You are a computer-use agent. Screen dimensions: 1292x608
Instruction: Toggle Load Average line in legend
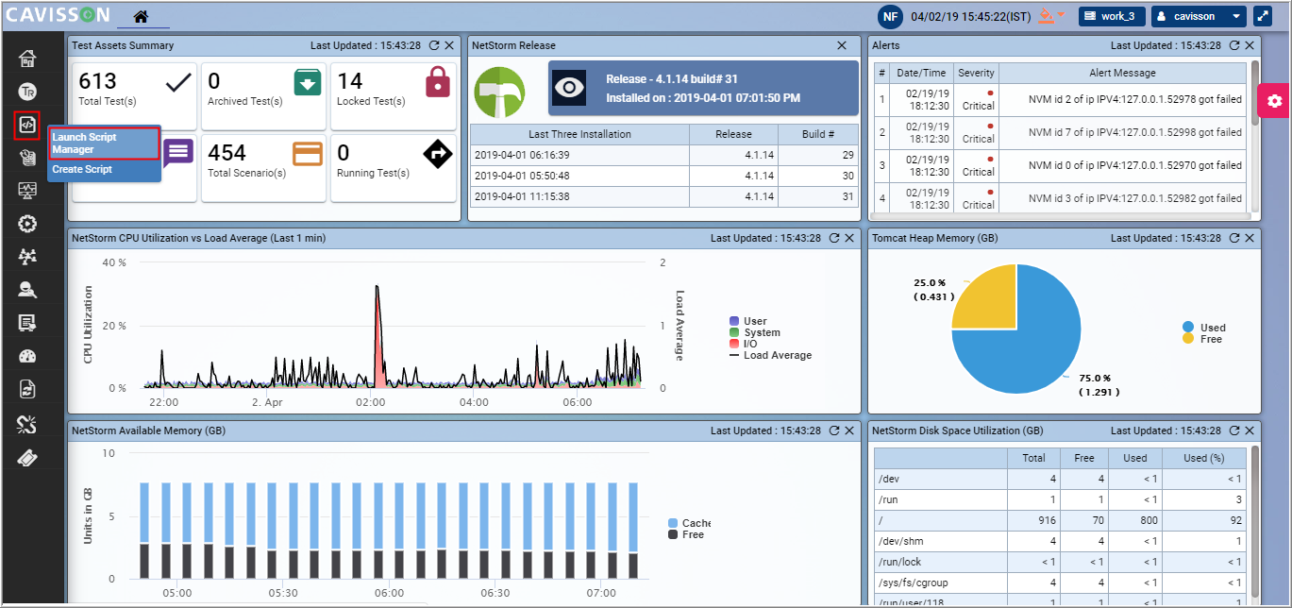coord(771,355)
